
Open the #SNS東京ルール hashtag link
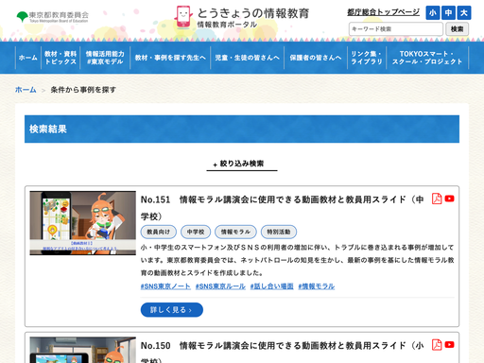coord(220,286)
